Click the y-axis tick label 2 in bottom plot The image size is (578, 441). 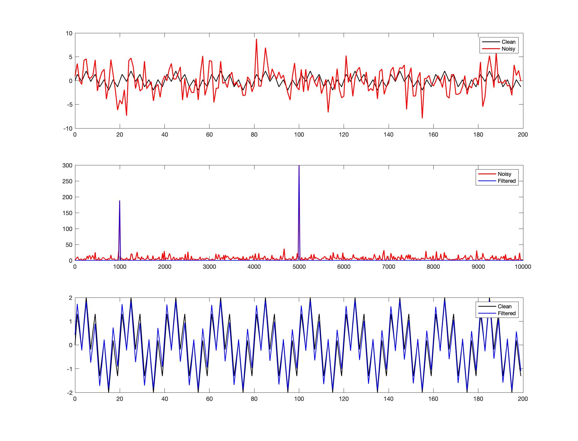click(71, 298)
